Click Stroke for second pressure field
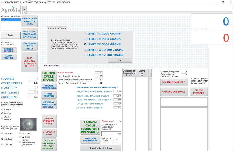The height and width of the screenshot is (152, 234). 117,108
